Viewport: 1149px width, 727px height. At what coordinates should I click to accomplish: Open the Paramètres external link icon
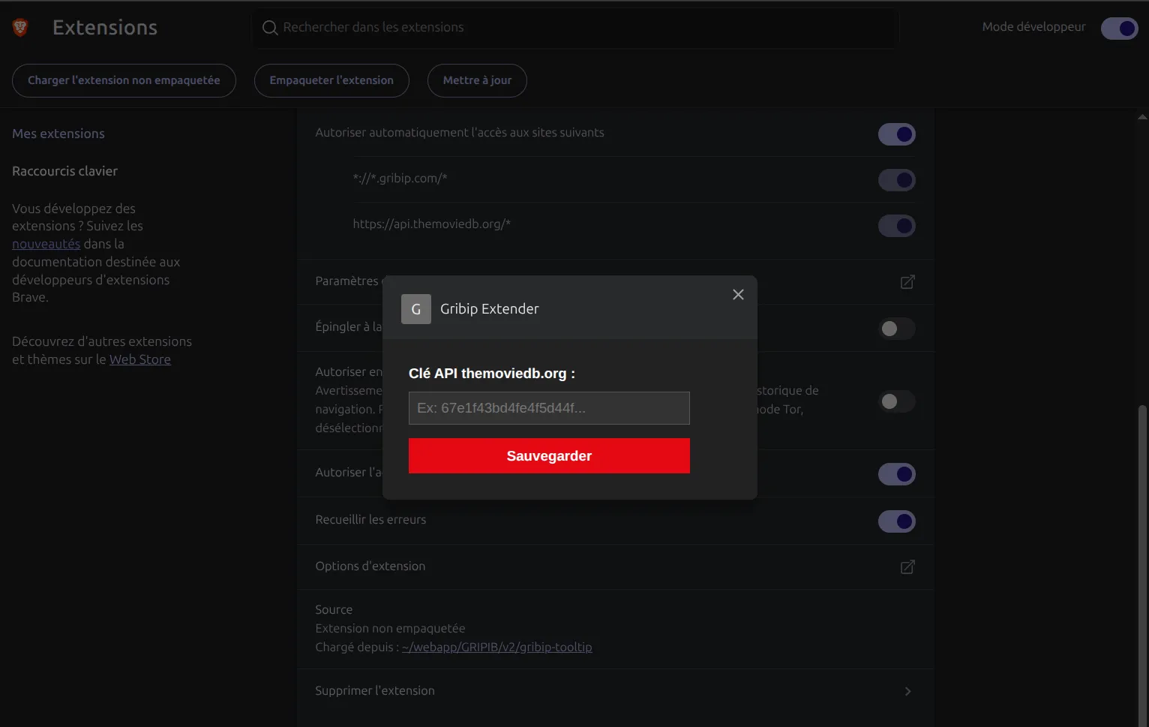[907, 282]
